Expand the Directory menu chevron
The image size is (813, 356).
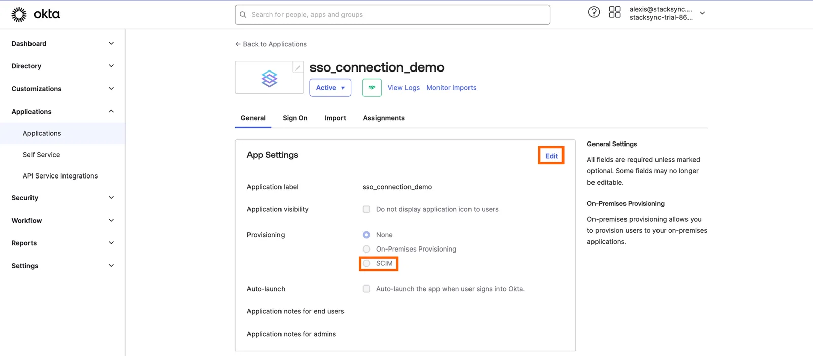point(111,66)
